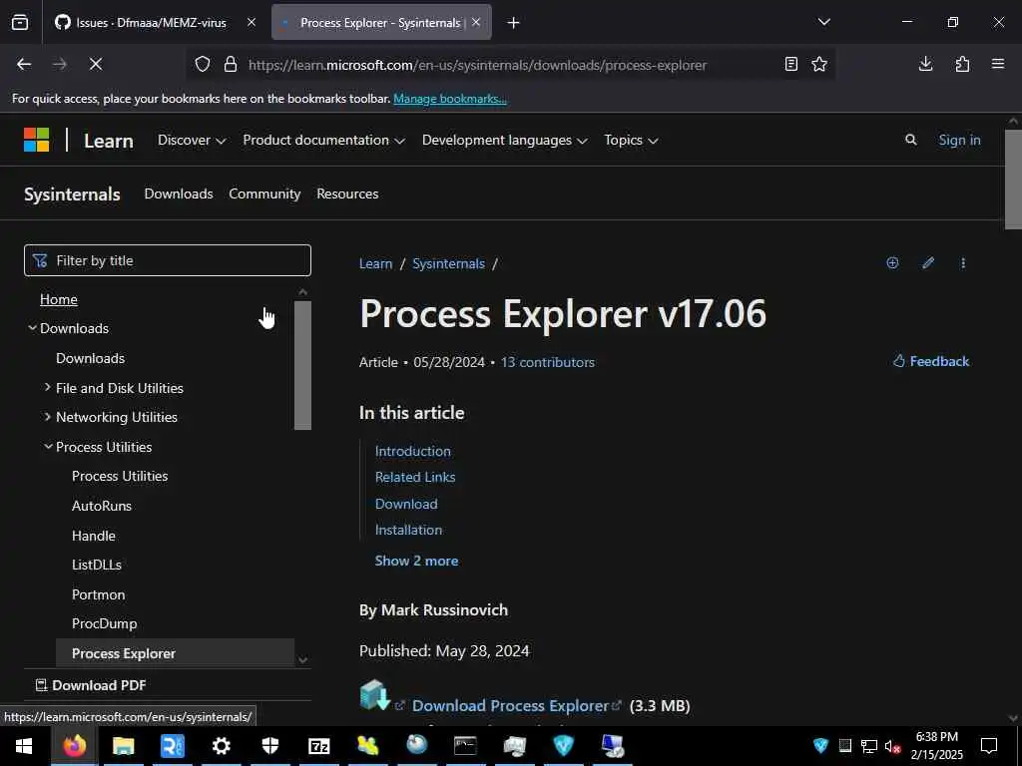Open the Resources menu item
This screenshot has width=1022, height=766.
click(x=347, y=194)
